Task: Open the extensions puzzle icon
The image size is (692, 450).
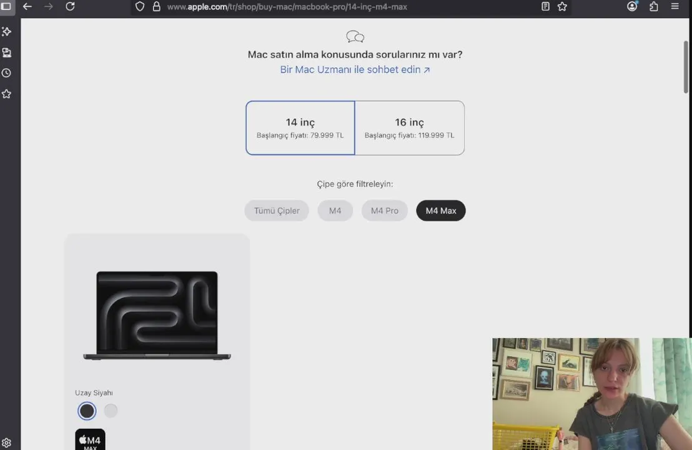Action: click(x=654, y=7)
